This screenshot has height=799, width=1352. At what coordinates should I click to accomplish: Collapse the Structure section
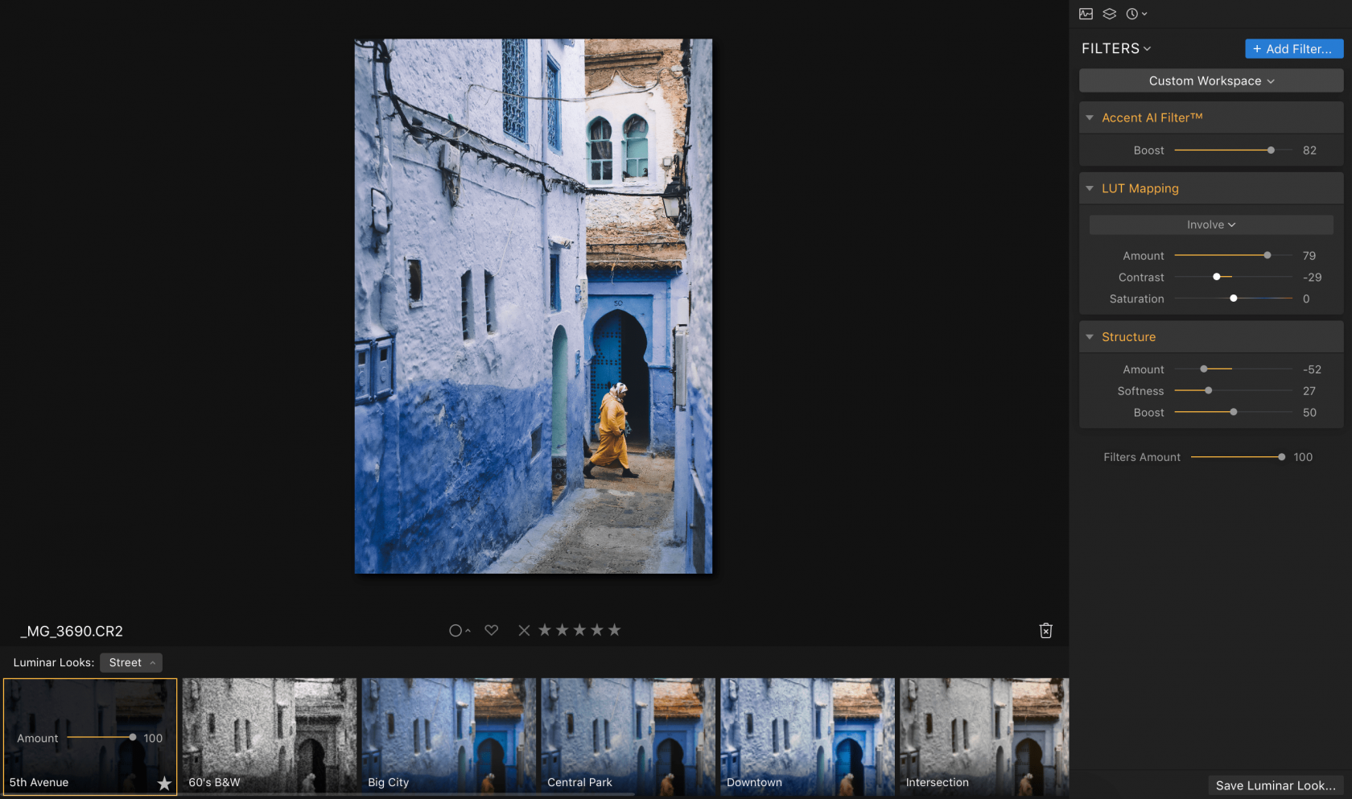point(1090,336)
